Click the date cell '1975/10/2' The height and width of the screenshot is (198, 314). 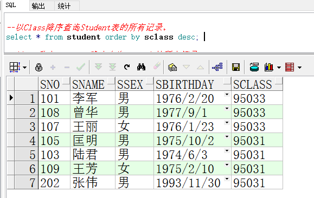coord(192,140)
